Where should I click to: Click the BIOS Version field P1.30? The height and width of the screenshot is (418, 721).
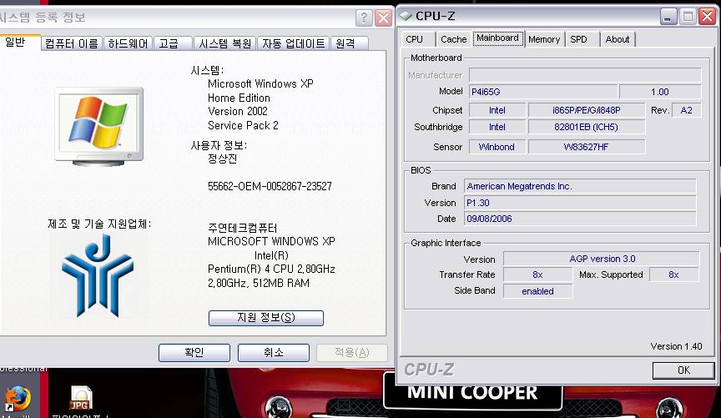click(x=580, y=203)
